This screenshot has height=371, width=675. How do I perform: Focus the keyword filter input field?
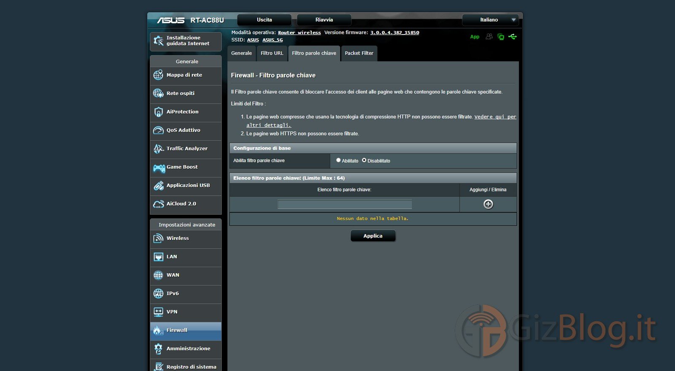tap(345, 204)
